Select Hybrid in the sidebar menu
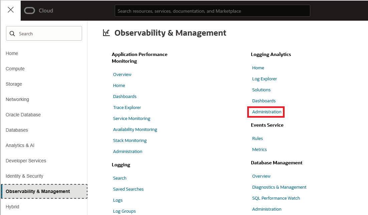 tap(12, 207)
